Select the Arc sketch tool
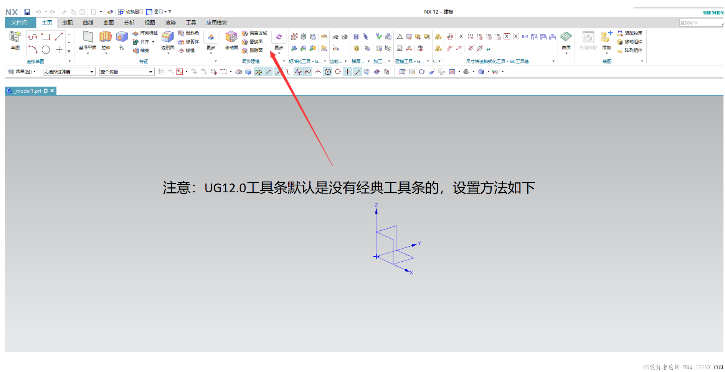Screen dimensions: 725x372 tap(33, 49)
